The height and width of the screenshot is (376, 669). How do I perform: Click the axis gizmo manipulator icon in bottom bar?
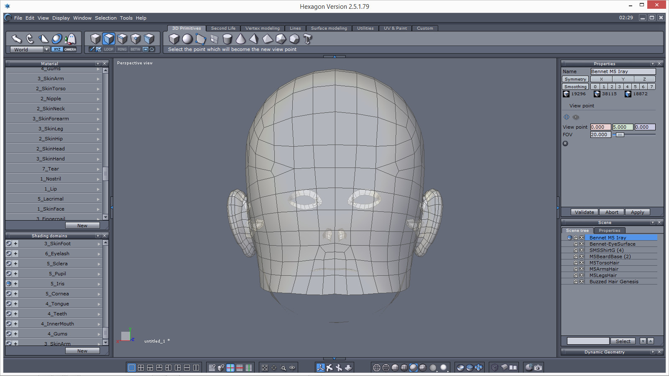(x=320, y=368)
